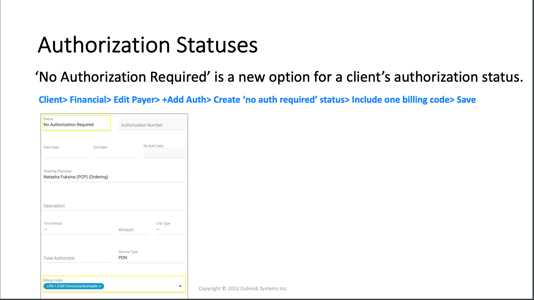Click the Total Authorized field
The image size is (534, 300).
pos(77,258)
